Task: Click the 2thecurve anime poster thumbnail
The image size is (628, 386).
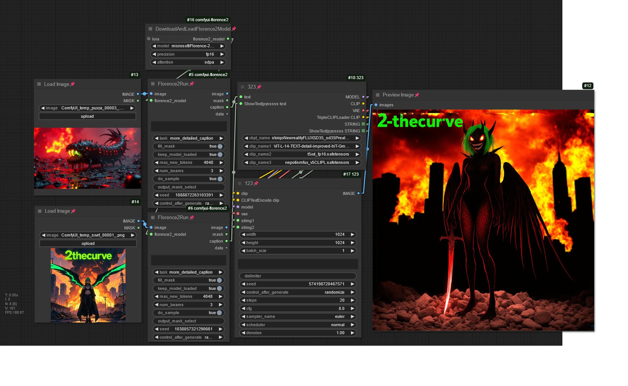Action: click(88, 285)
